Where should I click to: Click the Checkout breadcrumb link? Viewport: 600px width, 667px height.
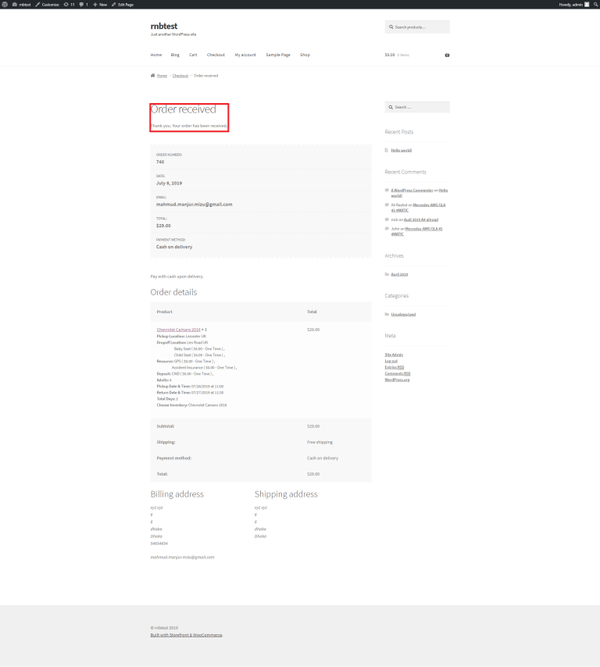click(180, 76)
